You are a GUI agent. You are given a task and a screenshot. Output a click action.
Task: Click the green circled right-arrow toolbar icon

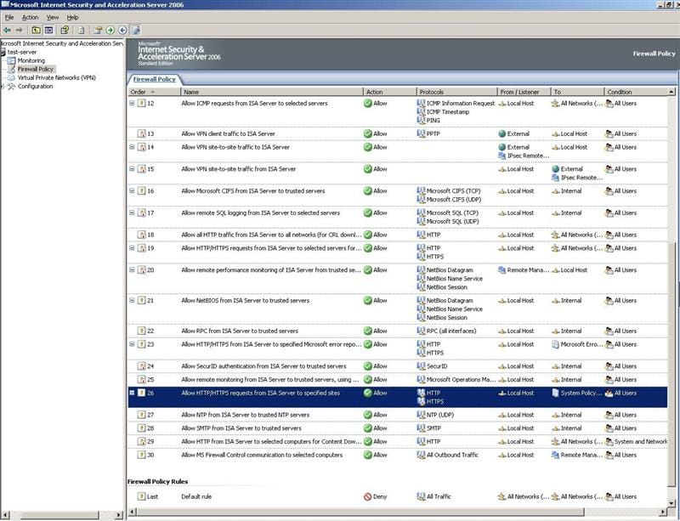110,30
